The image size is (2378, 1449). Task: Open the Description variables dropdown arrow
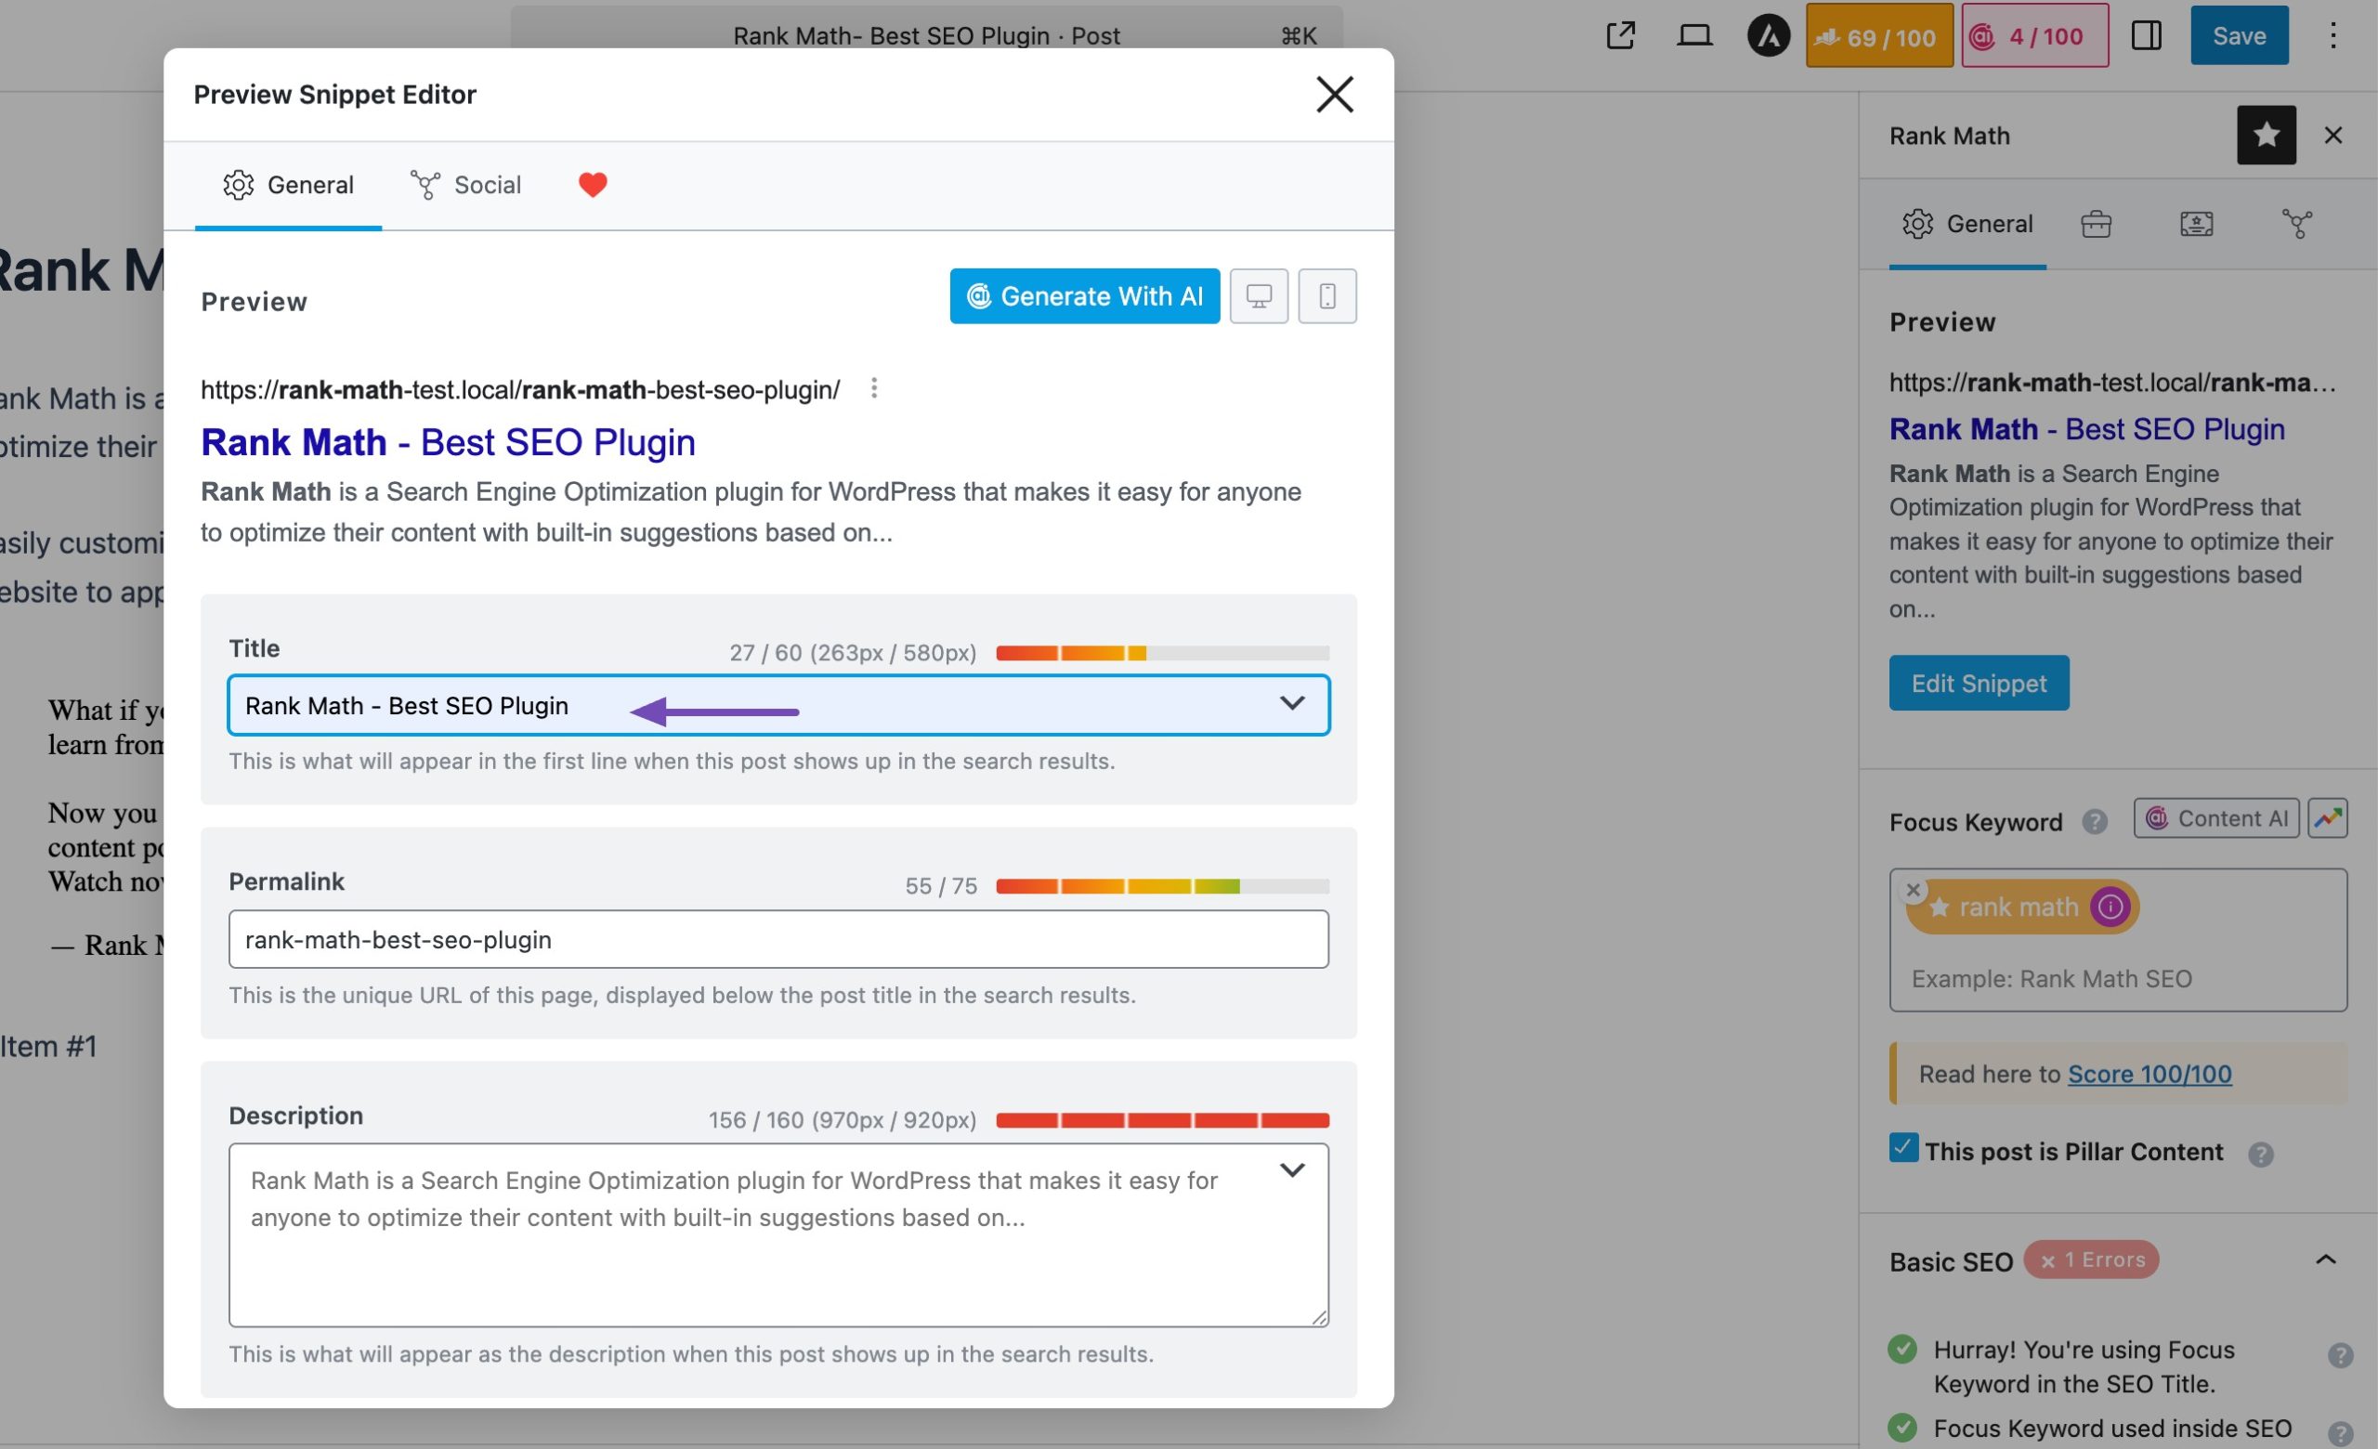coord(1291,1170)
